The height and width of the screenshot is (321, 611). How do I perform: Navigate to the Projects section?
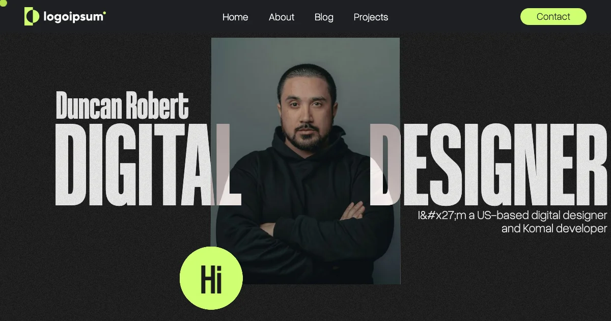[371, 17]
